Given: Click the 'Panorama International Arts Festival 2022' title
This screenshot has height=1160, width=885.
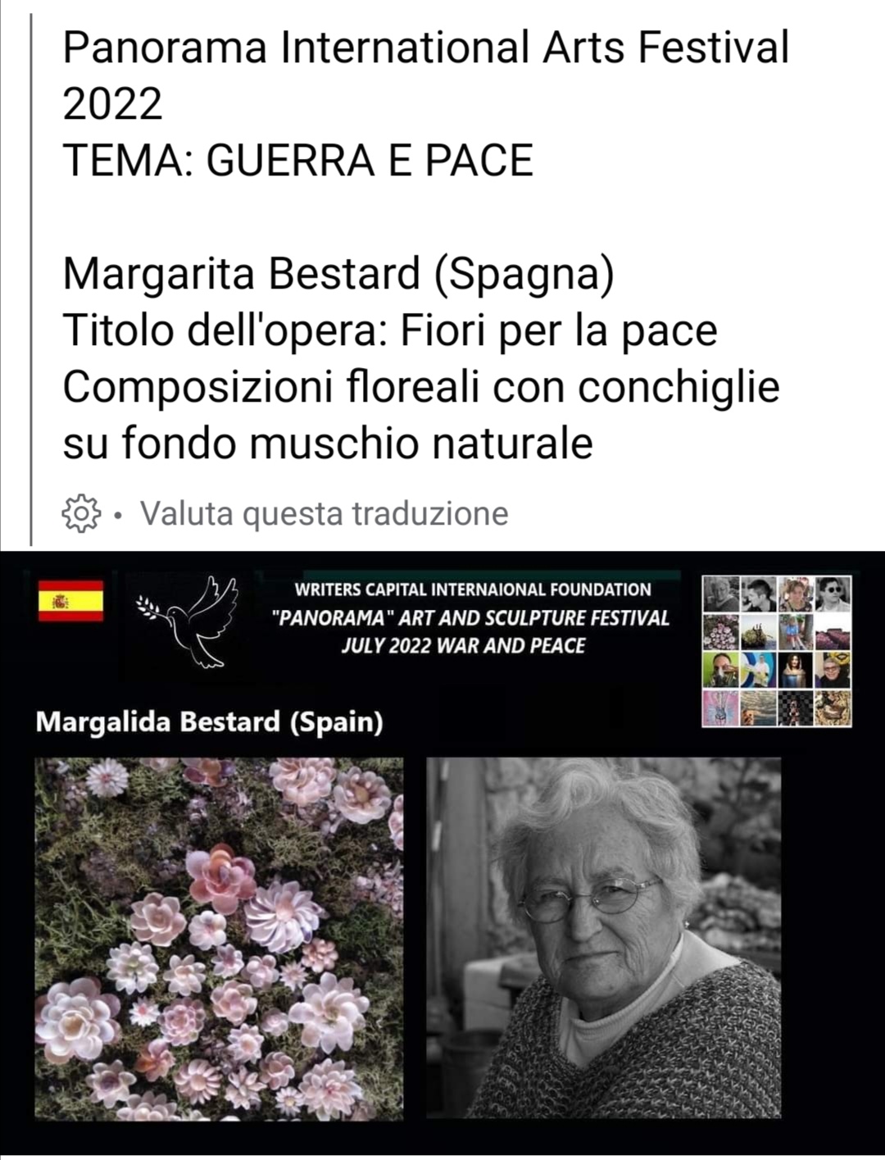Looking at the screenshot, I should [426, 75].
